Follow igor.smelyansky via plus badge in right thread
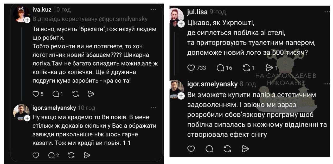 click(181, 96)
